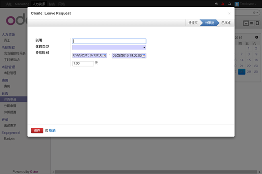Open the 网站 top menu
The image size is (262, 174).
point(61,4)
